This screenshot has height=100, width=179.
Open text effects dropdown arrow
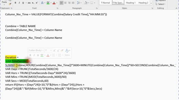(x=45, y=3)
